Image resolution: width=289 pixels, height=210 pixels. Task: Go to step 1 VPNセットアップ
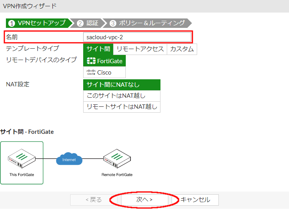pyautogui.click(x=37, y=23)
